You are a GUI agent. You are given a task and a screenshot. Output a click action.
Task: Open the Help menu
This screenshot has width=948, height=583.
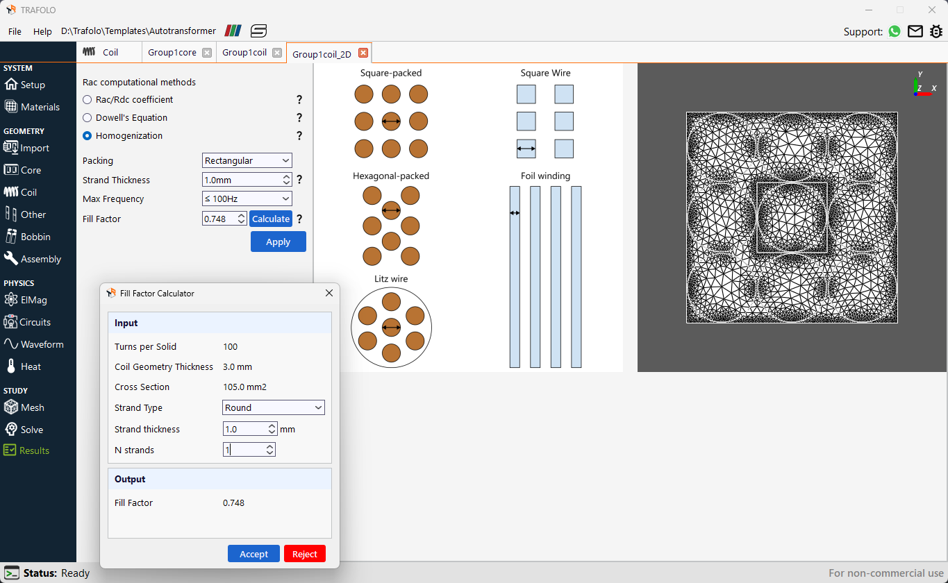(x=42, y=31)
